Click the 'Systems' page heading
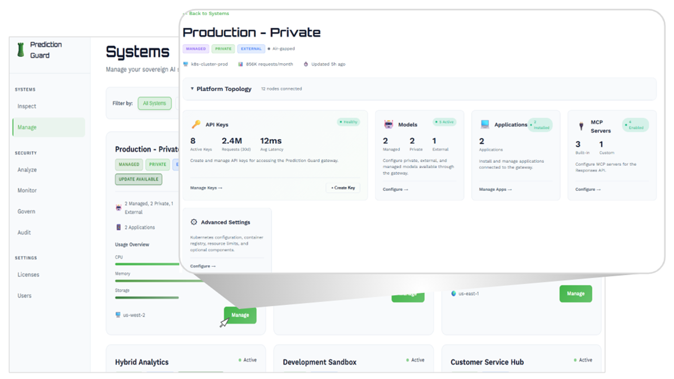674x379 pixels. tap(137, 52)
